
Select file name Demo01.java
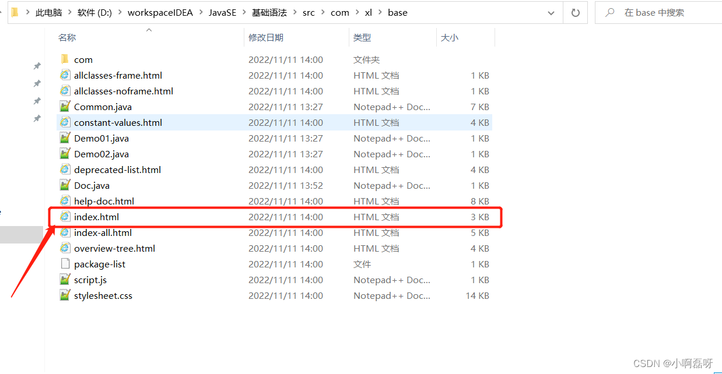(x=101, y=138)
